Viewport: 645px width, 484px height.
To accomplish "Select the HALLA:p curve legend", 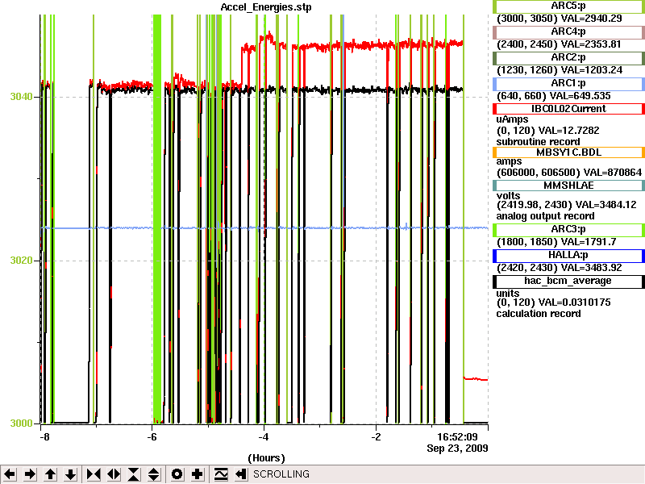I will (x=568, y=256).
